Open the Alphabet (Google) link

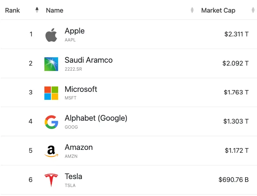coord(96,118)
